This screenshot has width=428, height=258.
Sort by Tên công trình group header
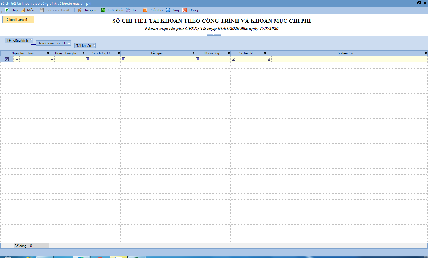click(18, 40)
